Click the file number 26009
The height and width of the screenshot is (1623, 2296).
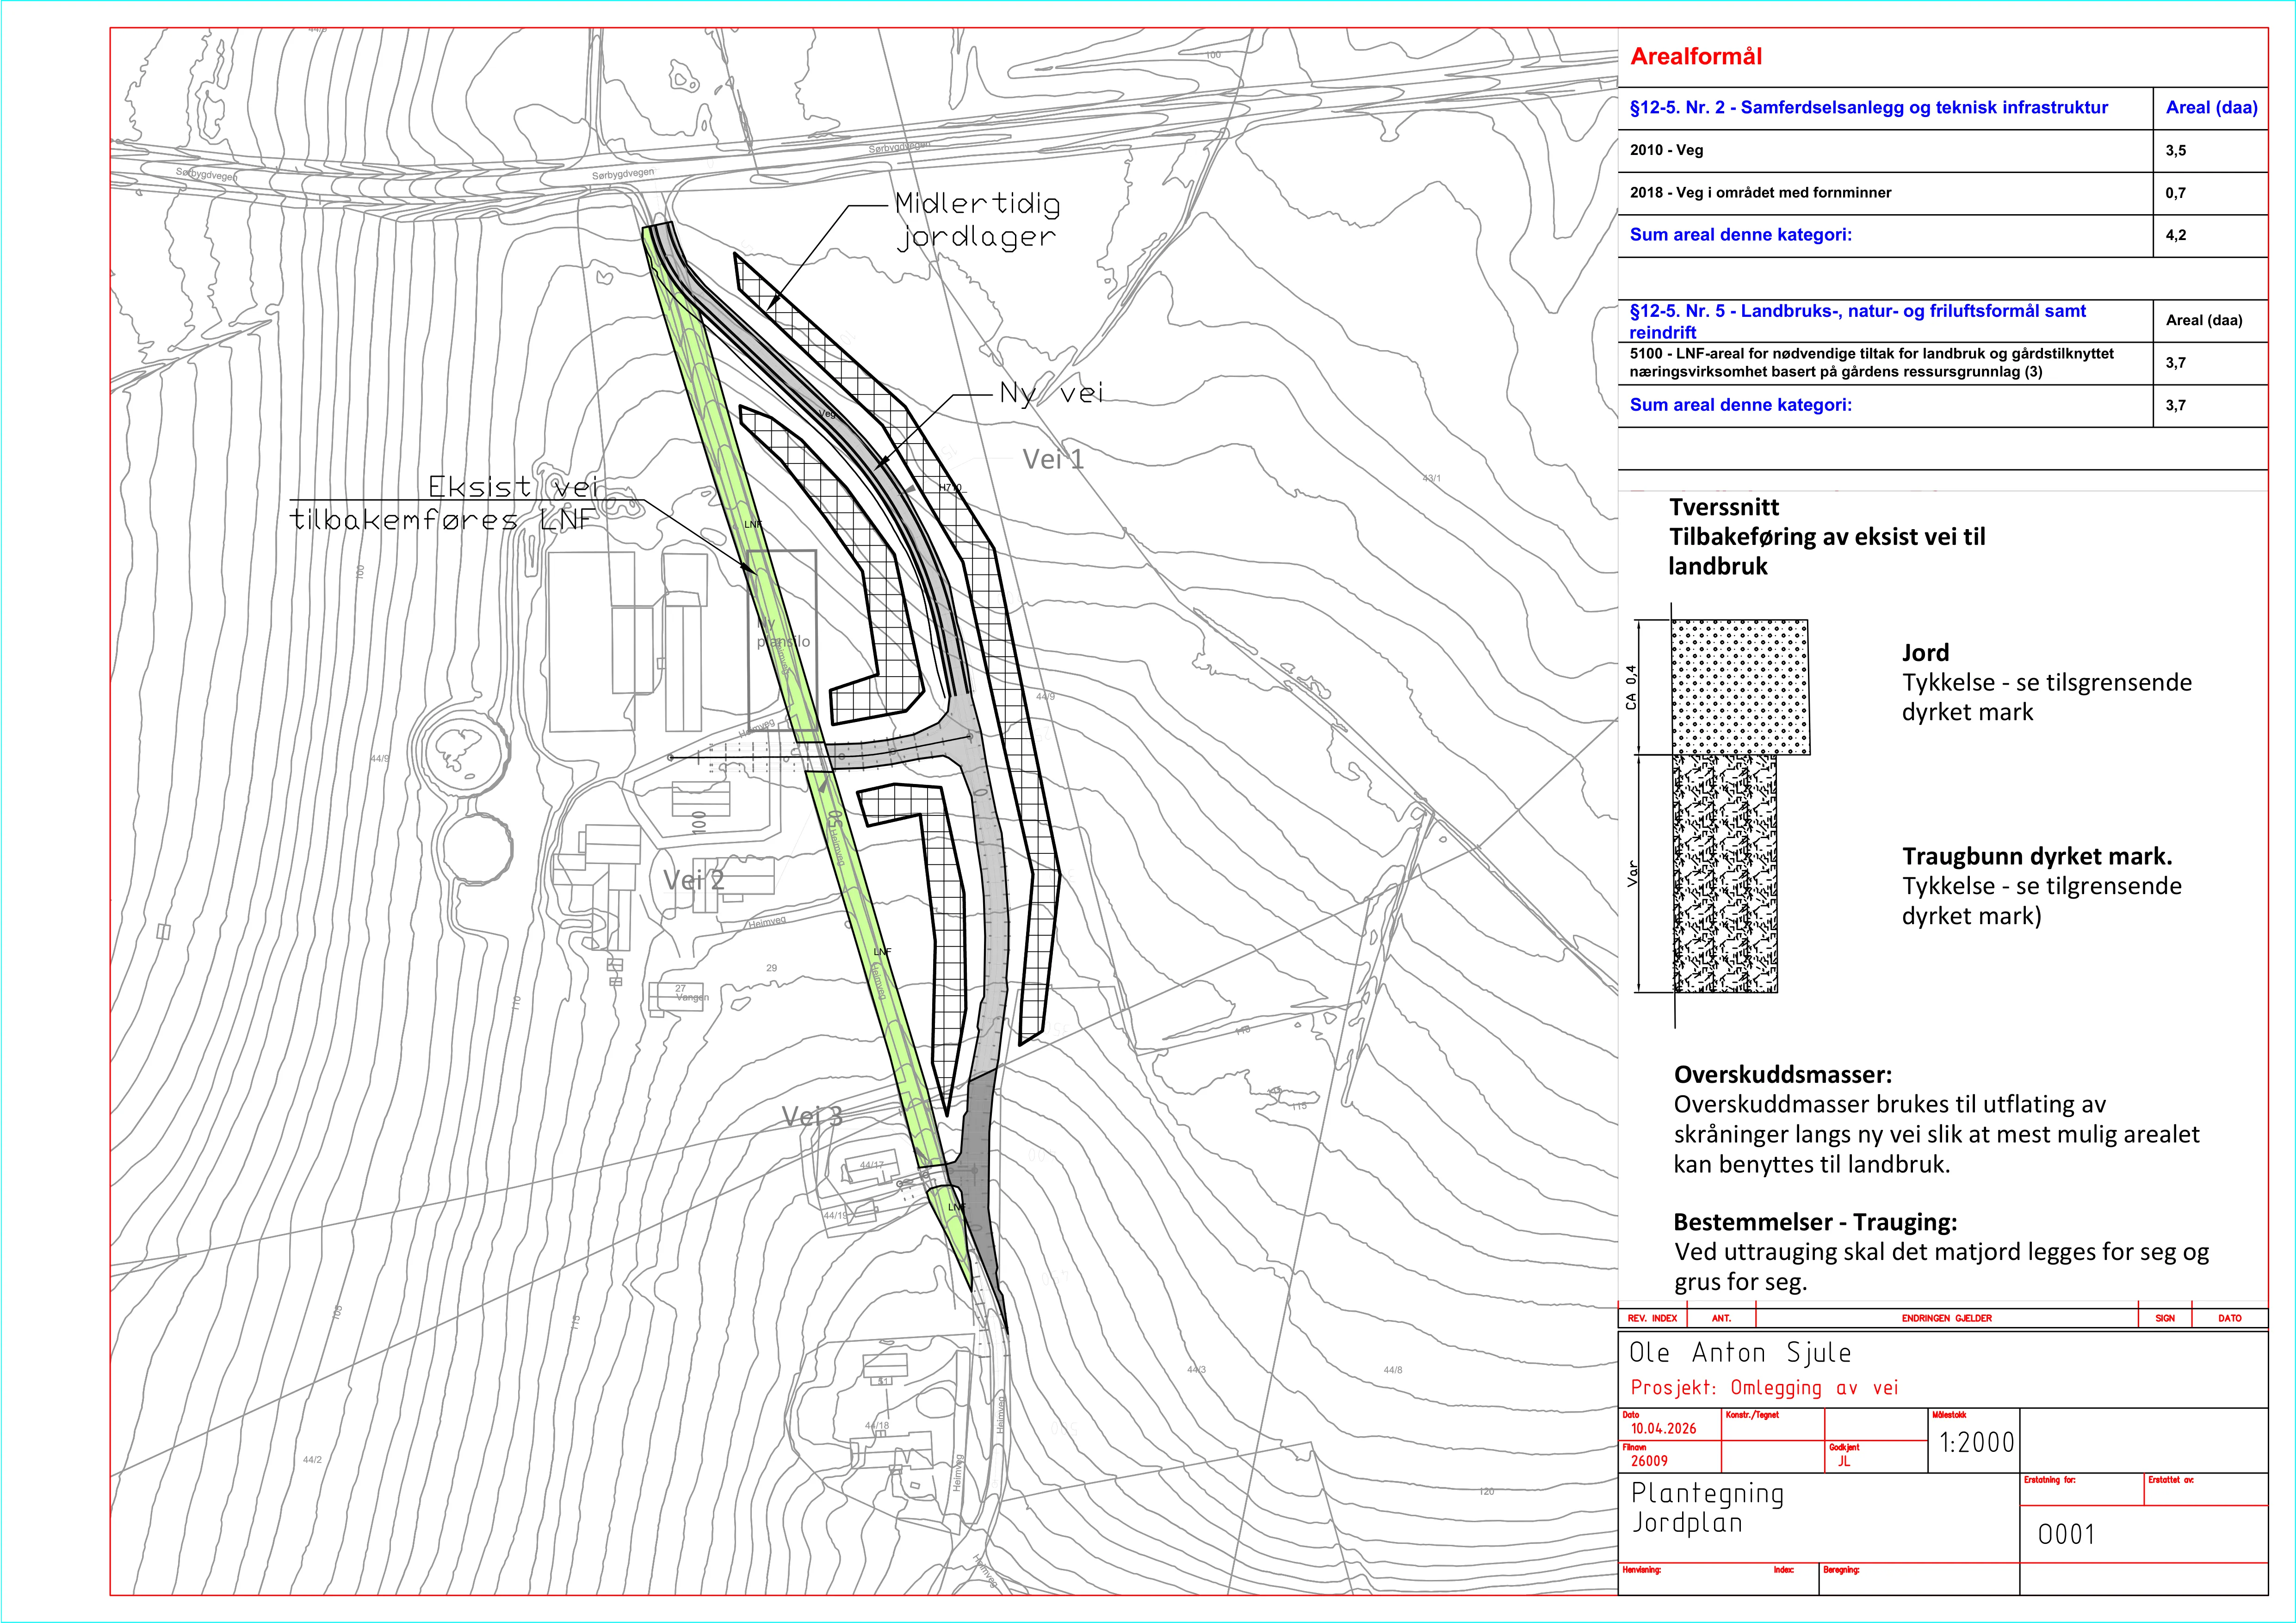tap(1649, 1461)
